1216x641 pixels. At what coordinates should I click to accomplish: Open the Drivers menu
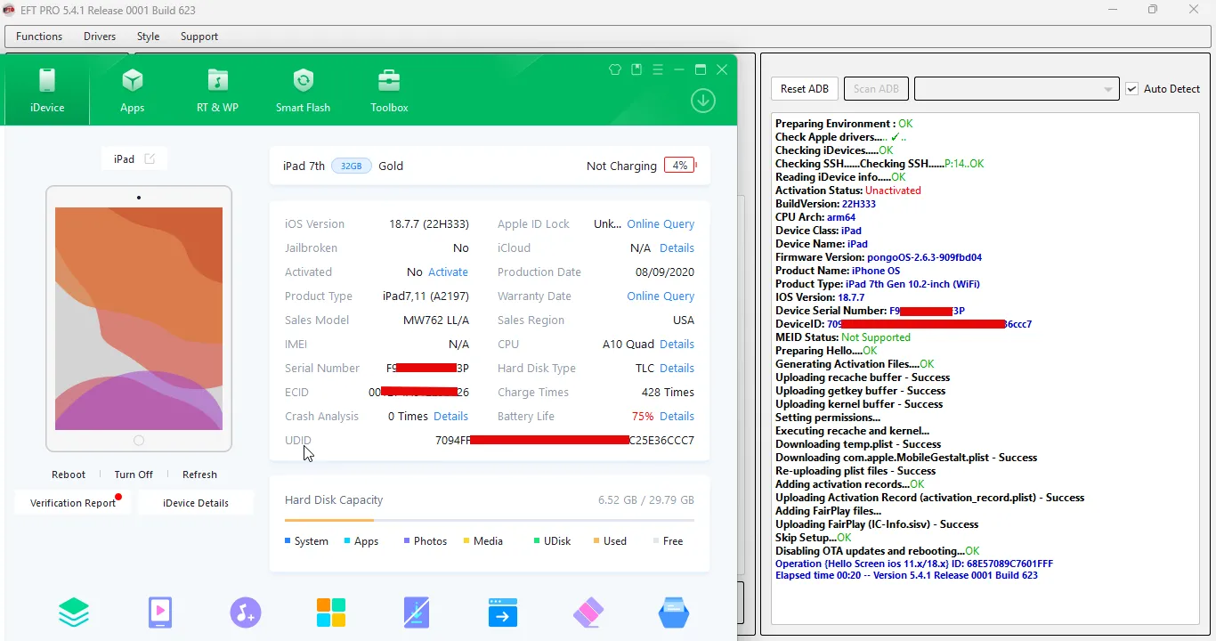(x=100, y=37)
